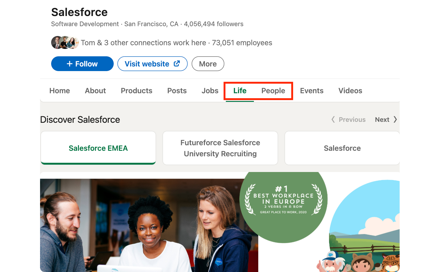Select the Life tab
This screenshot has height=272, width=440.
240,91
